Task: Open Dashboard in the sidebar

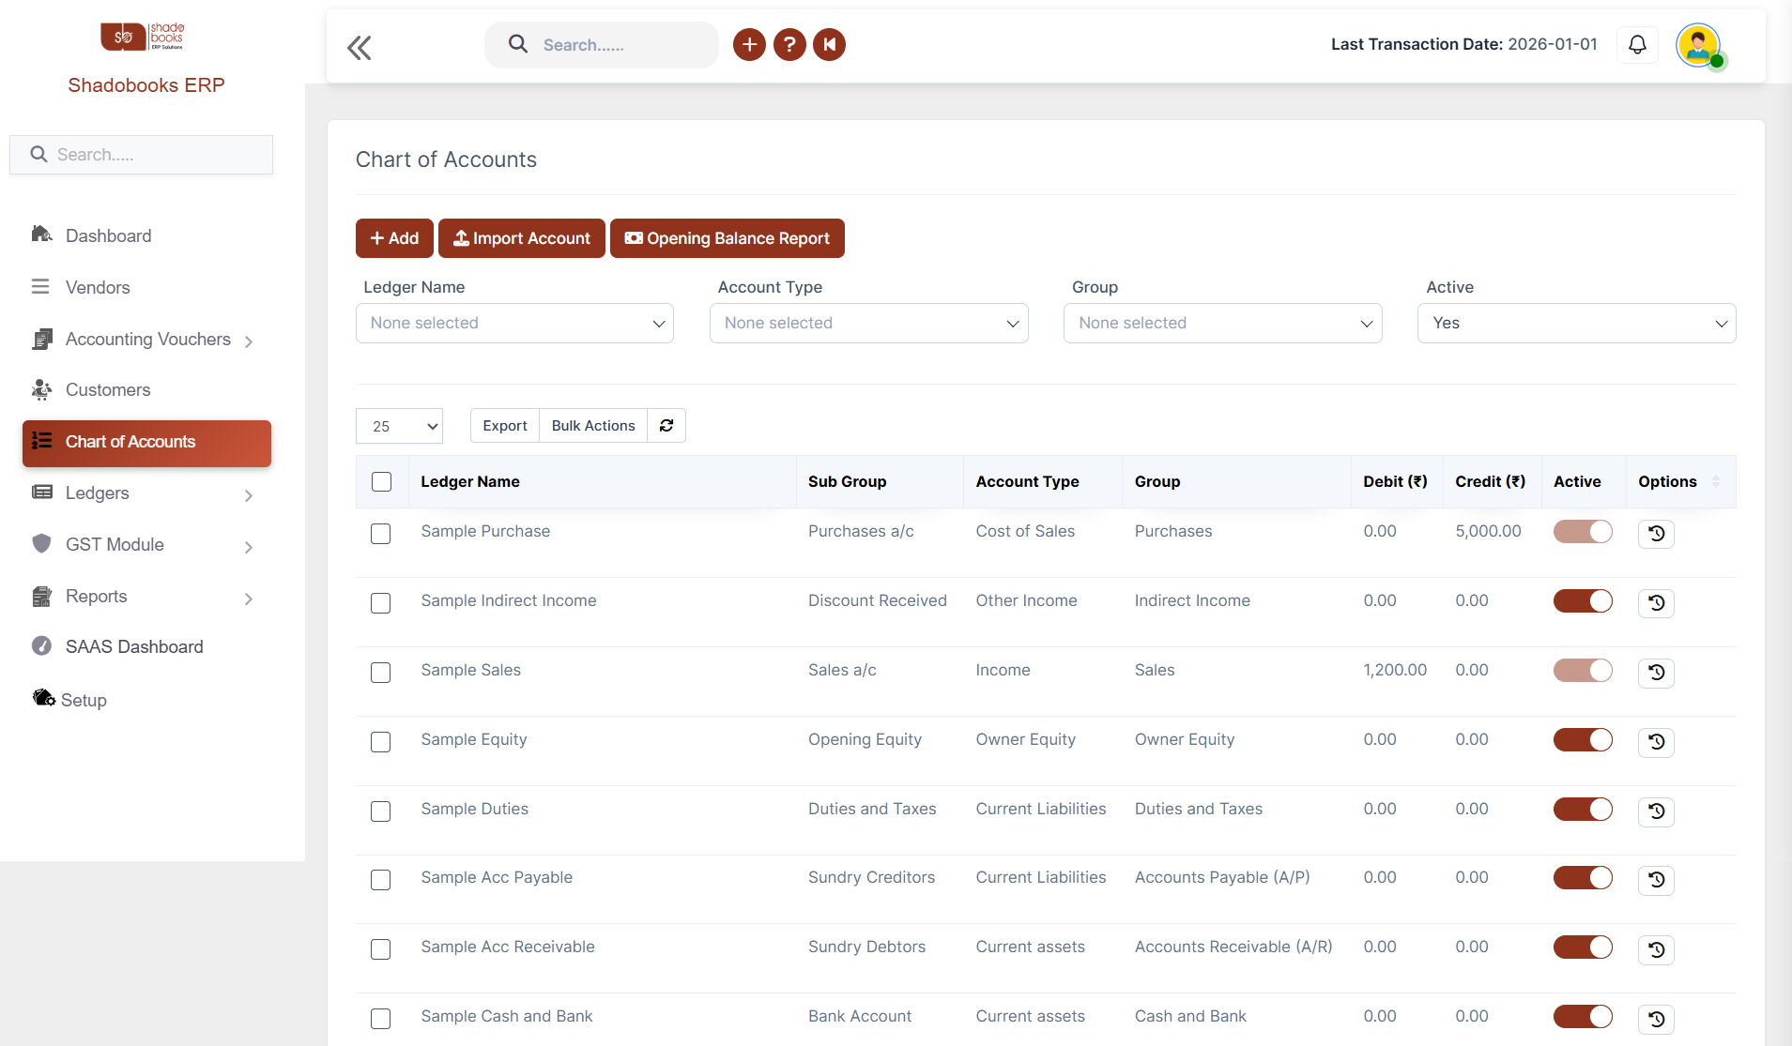Action: click(146, 235)
